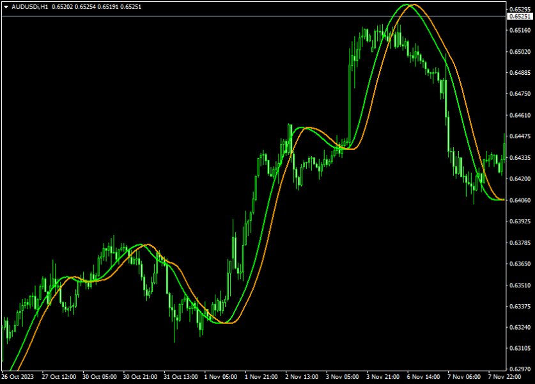Click the 0.65020 price scale label
Viewport: 535px width, 384px height.
coord(520,52)
